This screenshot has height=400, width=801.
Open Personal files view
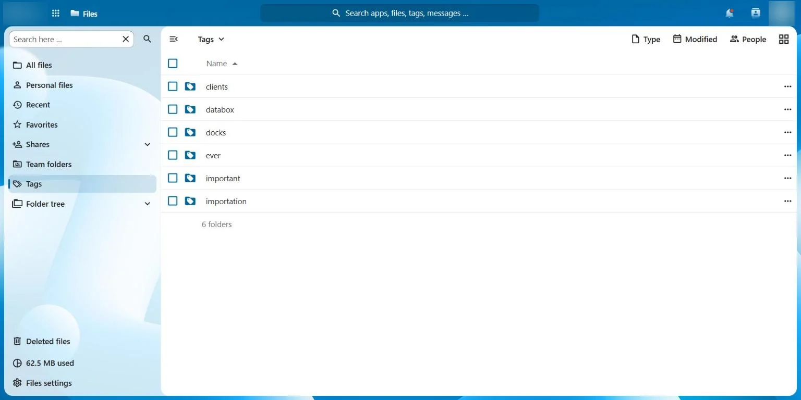coord(82,85)
